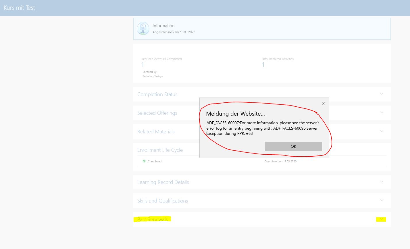Click the Learning Record Details heading text

click(163, 182)
